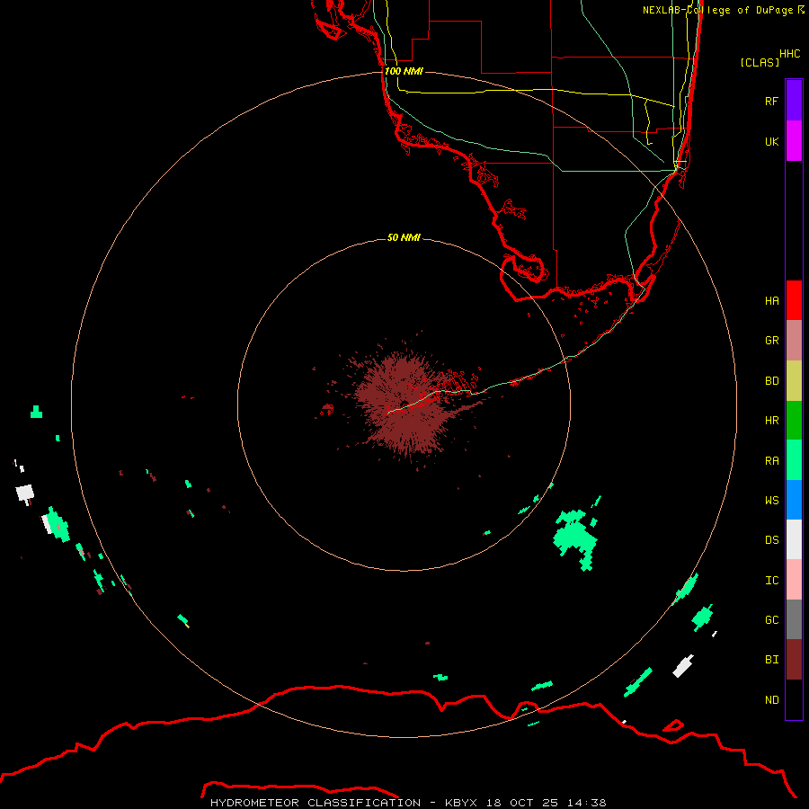Image resolution: width=809 pixels, height=809 pixels.
Task: Click the HR dark green legend swatch
Action: pyautogui.click(x=794, y=421)
